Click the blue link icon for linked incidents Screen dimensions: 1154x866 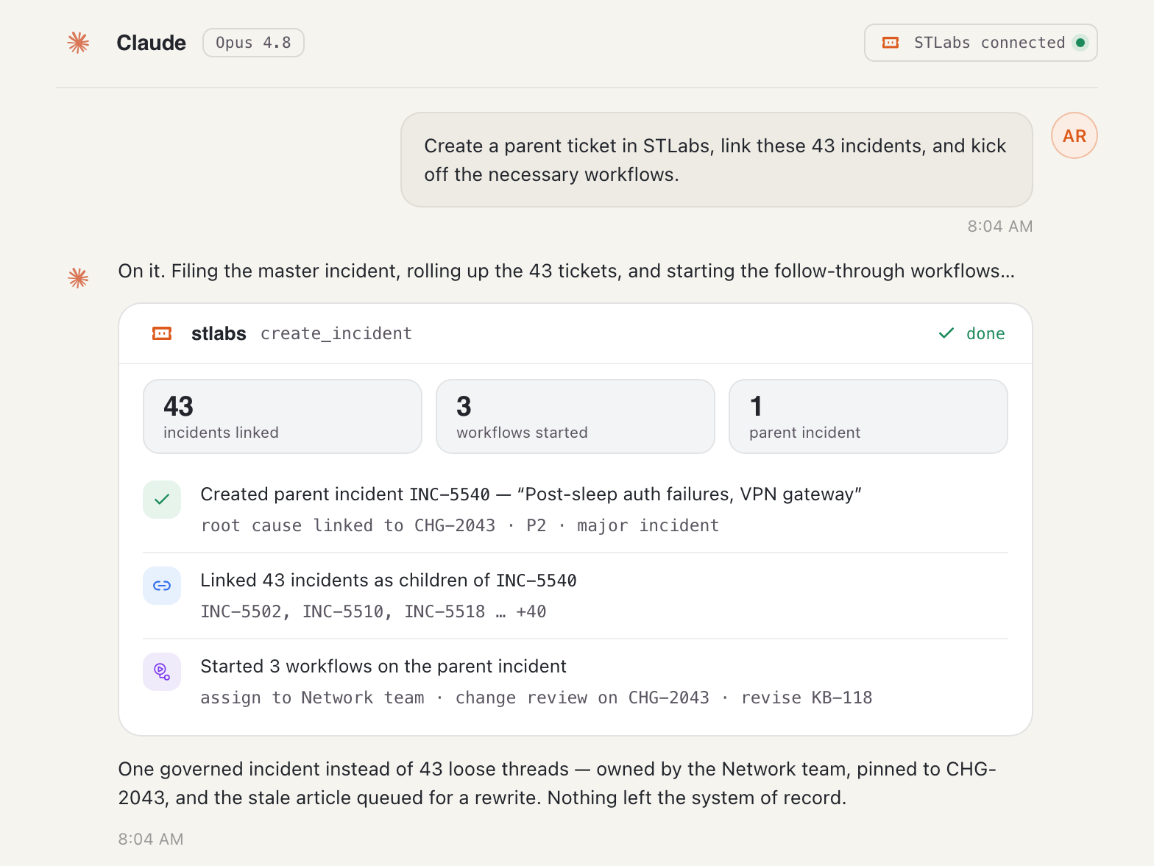click(x=162, y=586)
